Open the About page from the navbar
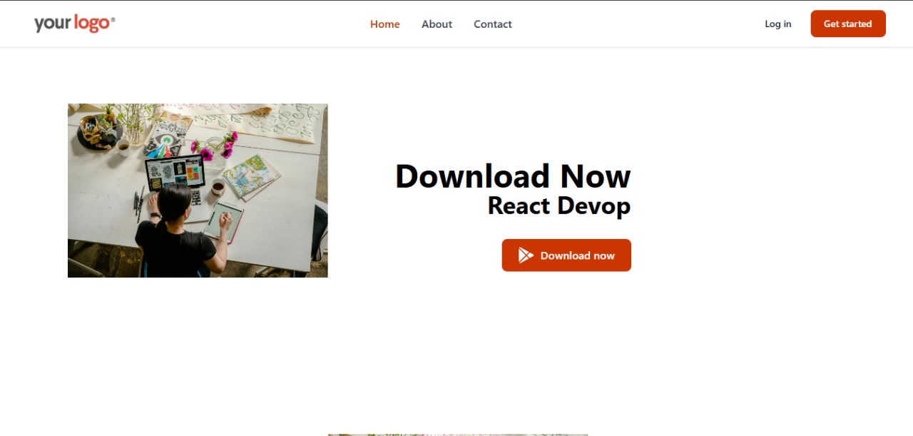The width and height of the screenshot is (913, 436). (437, 24)
